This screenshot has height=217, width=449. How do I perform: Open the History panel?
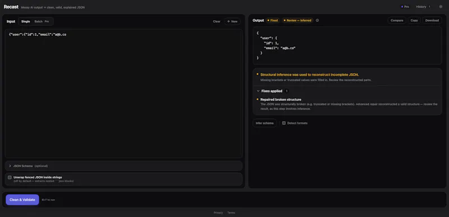(x=423, y=7)
